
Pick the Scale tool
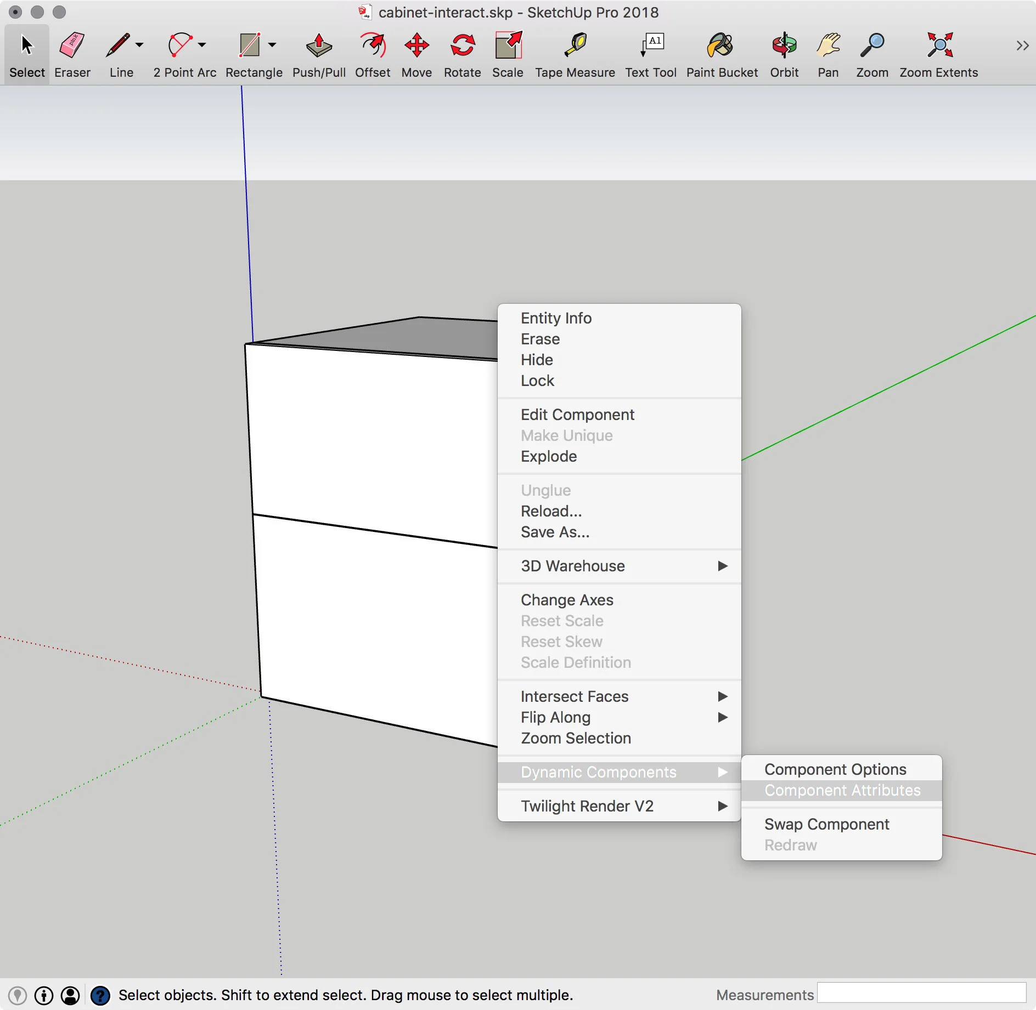(508, 54)
